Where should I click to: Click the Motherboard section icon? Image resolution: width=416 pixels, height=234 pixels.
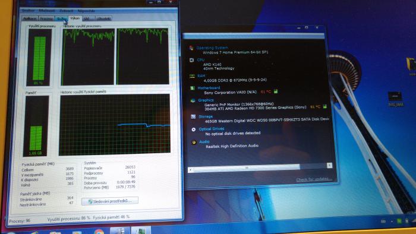193,88
